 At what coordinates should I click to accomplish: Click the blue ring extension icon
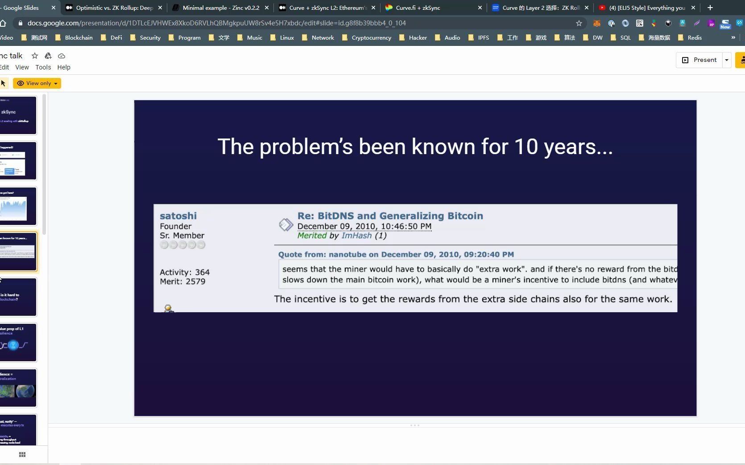click(x=625, y=23)
